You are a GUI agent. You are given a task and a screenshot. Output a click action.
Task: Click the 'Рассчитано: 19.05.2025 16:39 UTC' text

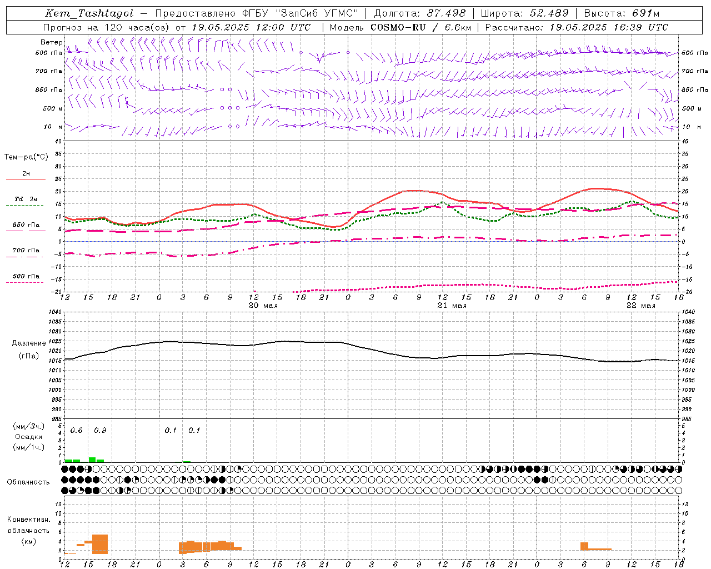tap(577, 27)
